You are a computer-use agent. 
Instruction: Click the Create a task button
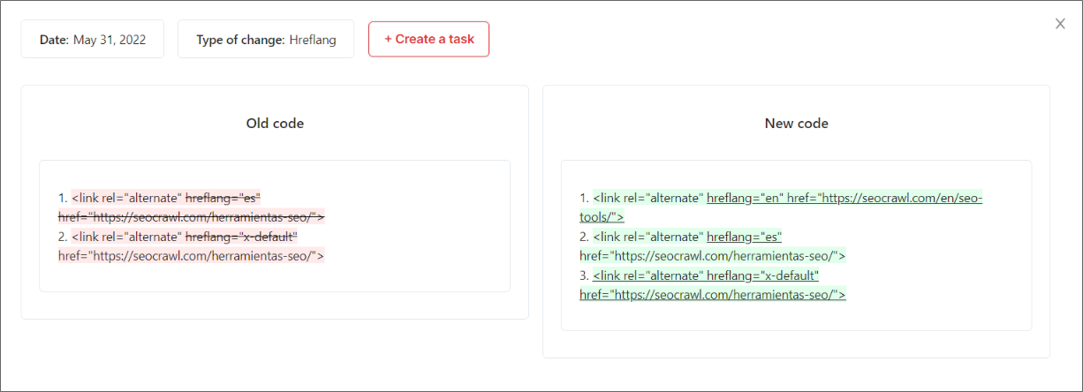[x=428, y=40]
